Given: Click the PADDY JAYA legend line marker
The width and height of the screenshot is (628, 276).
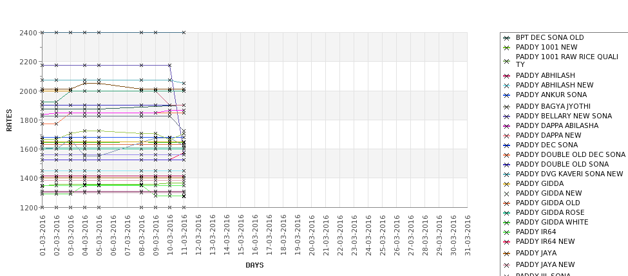Looking at the screenshot, I should [507, 253].
